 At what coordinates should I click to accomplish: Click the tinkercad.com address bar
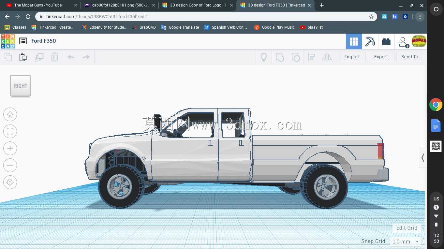[x=205, y=17]
